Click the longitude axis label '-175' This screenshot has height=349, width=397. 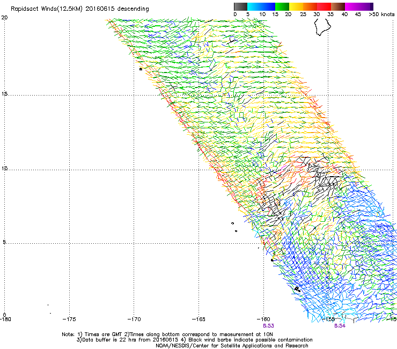point(69,319)
